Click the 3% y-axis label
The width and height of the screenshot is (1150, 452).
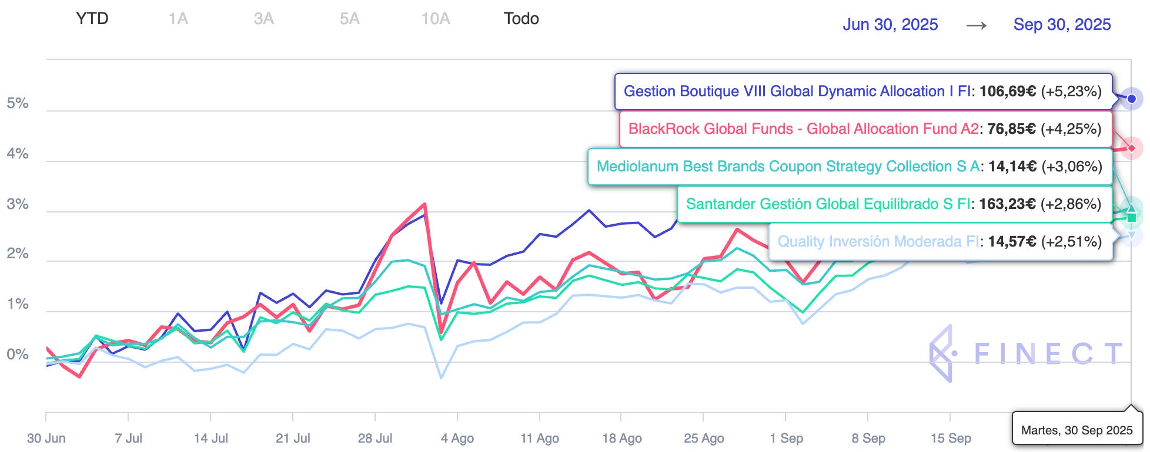18,204
